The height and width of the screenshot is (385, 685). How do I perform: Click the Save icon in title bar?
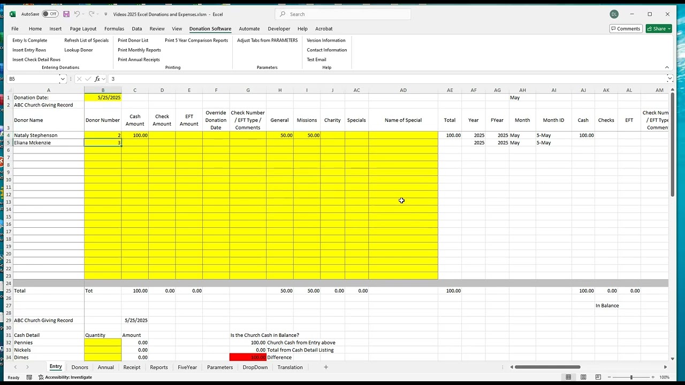pyautogui.click(x=66, y=14)
